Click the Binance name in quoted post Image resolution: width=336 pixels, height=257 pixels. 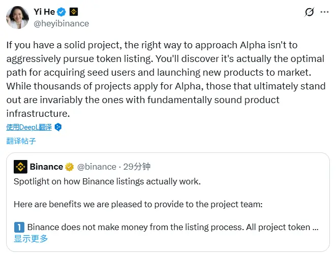click(x=46, y=167)
